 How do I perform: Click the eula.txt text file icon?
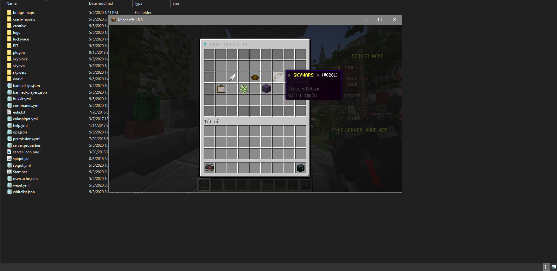(9, 112)
